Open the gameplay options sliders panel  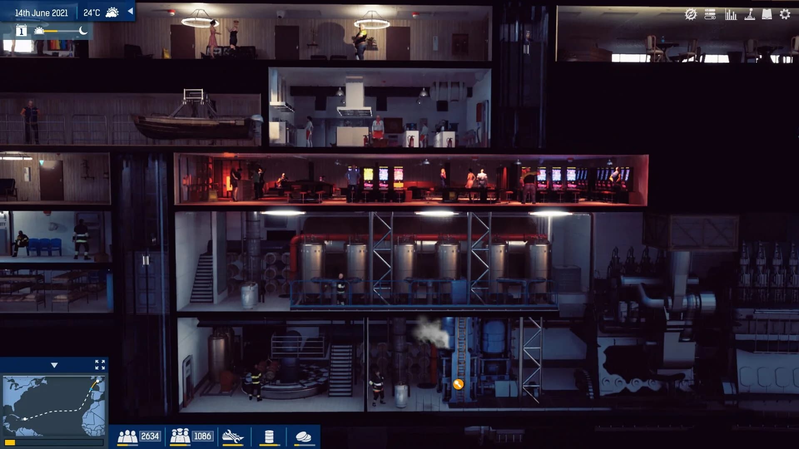coord(710,14)
